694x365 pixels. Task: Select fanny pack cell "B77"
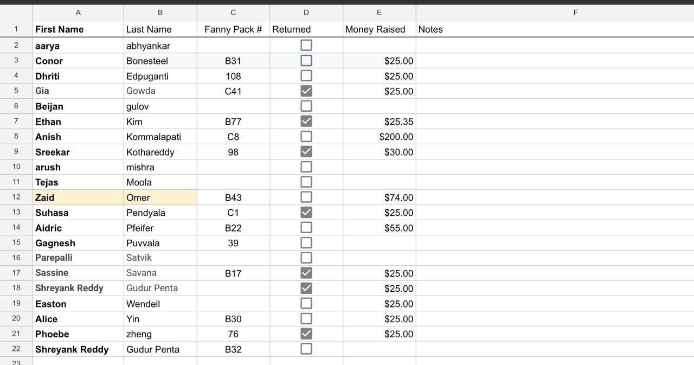tap(233, 121)
